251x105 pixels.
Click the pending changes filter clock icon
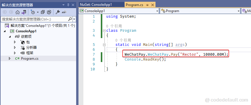click(x=33, y=12)
